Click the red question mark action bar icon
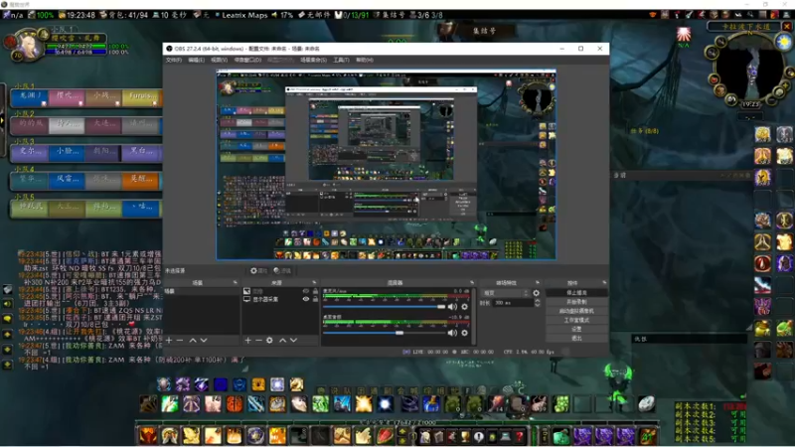The height and width of the screenshot is (447, 795). tap(519, 436)
